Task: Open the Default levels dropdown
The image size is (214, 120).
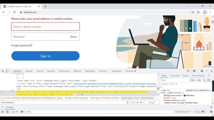Action: [x=182, y=112]
